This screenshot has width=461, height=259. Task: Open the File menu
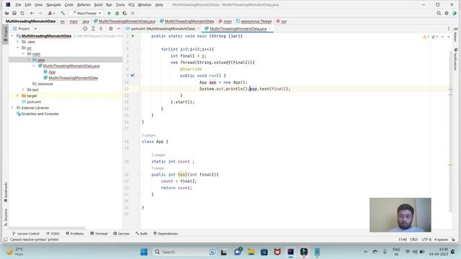point(18,5)
